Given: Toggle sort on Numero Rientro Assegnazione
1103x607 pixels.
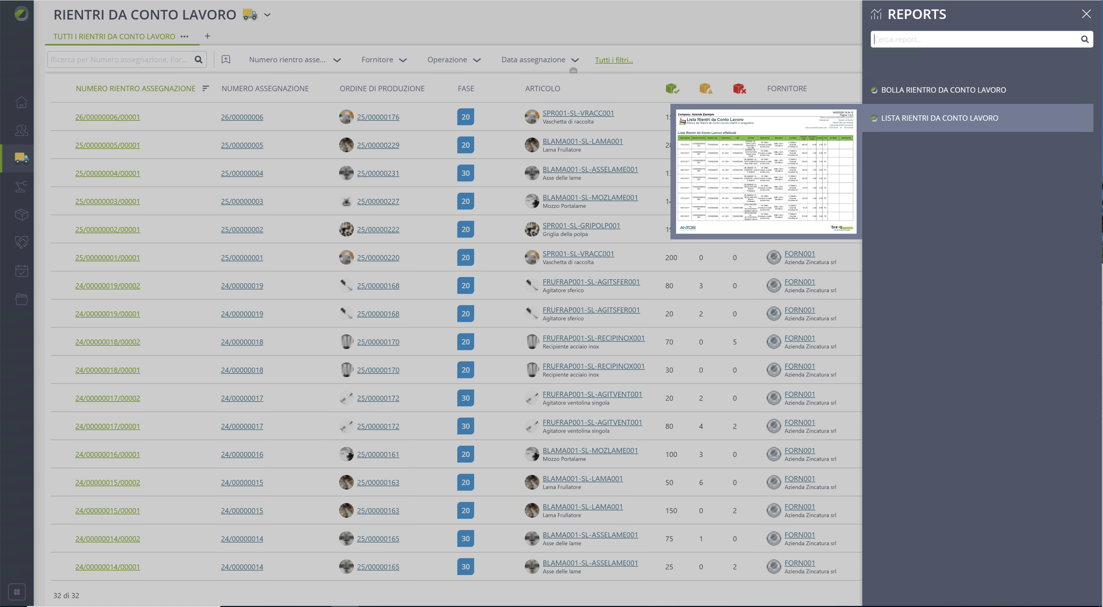Looking at the screenshot, I should pyautogui.click(x=205, y=89).
